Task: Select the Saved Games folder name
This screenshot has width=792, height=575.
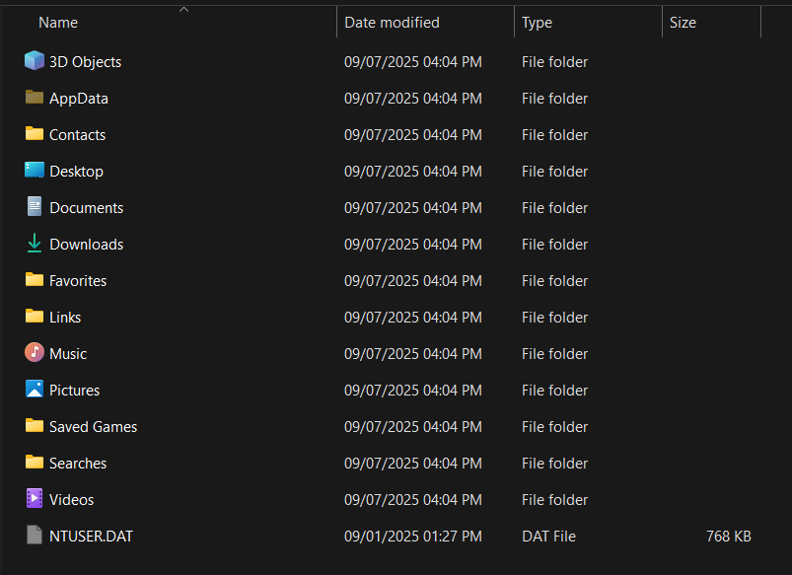Action: point(93,427)
